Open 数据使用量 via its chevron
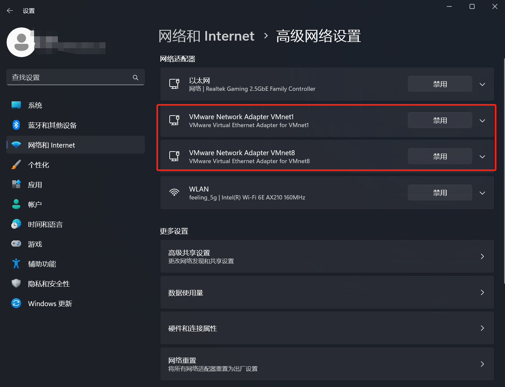505x387 pixels. pos(483,293)
